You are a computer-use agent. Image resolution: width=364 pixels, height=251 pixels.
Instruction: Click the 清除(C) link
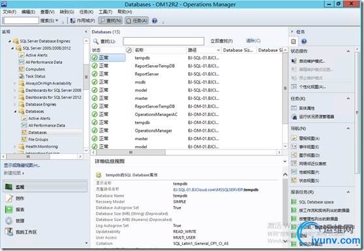253,41
